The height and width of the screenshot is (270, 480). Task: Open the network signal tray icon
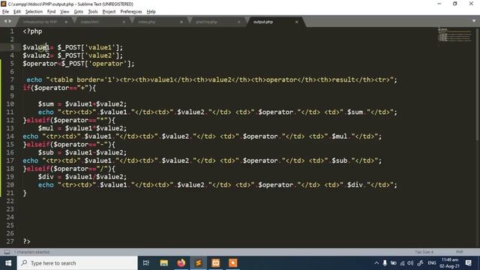[x=402, y=263]
